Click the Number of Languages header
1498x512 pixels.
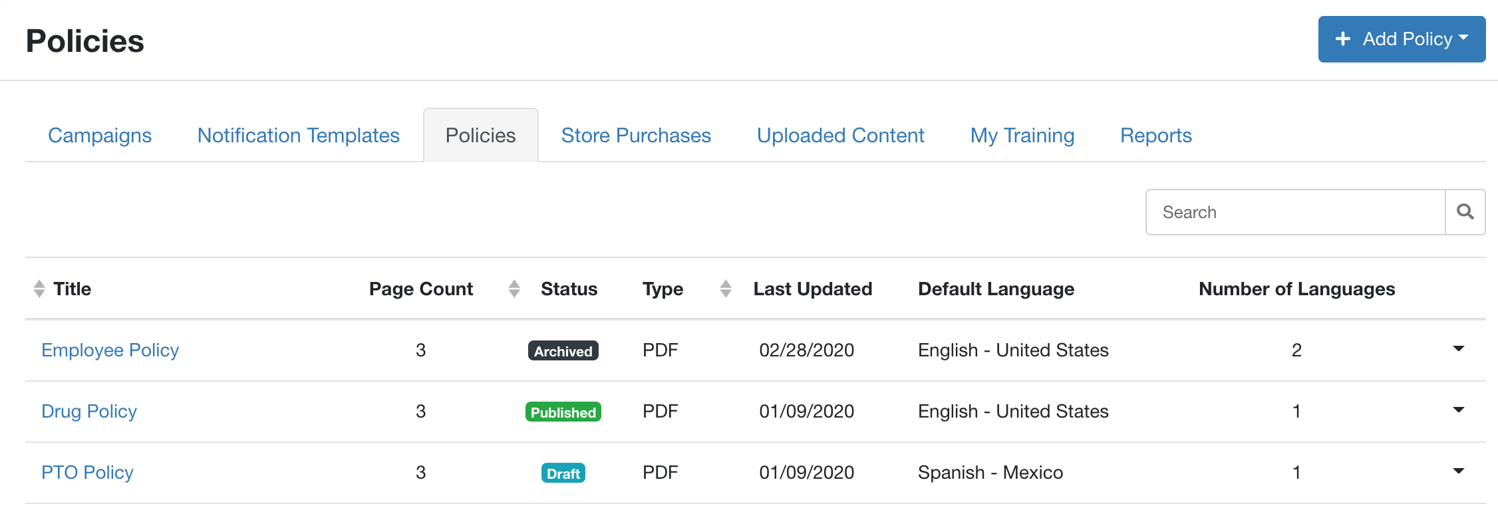[x=1297, y=289]
